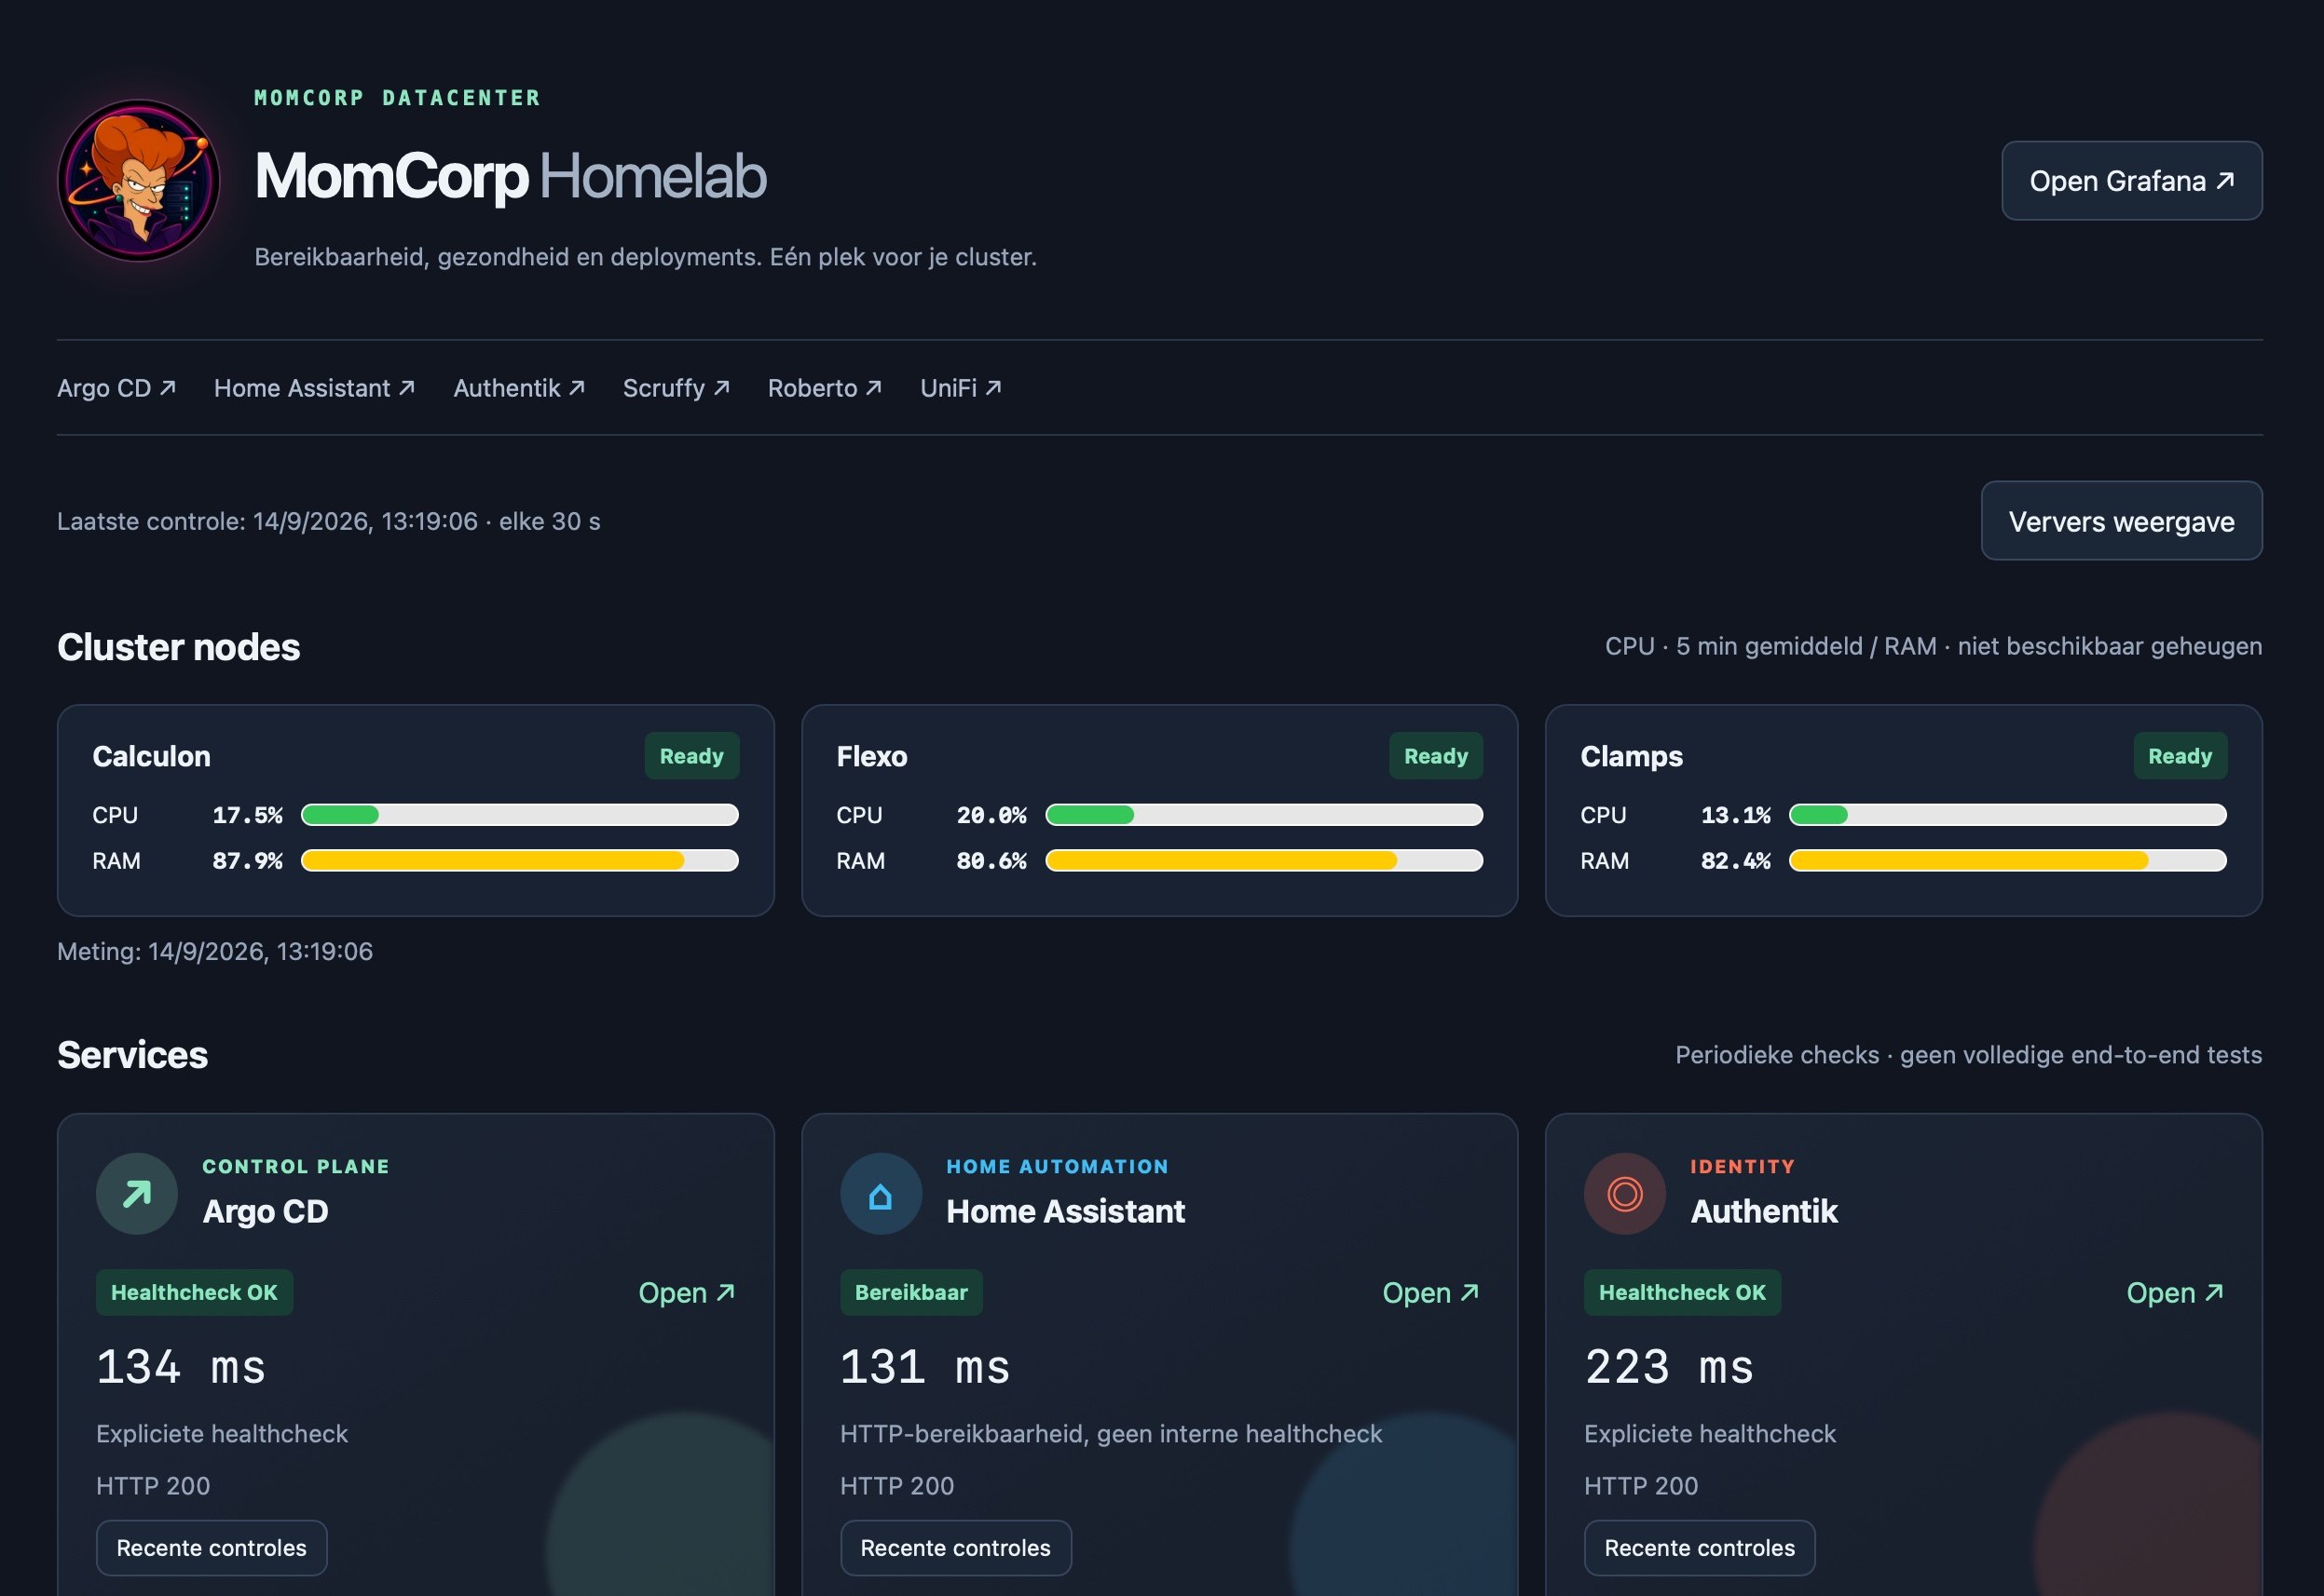This screenshot has width=2324, height=1596.
Task: Click the 82.4% RAM value
Action: point(1735,861)
